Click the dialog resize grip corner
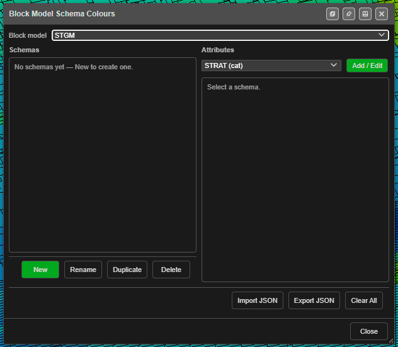The image size is (398, 347). 391,341
